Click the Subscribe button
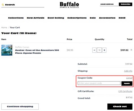This screenshot has width=134, height=111. (x=126, y=4)
